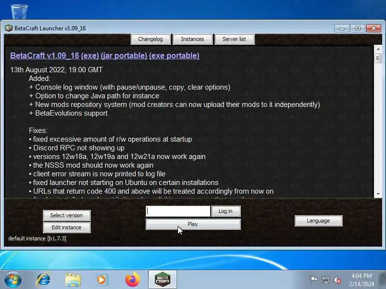Image resolution: width=386 pixels, height=289 pixels.
Task: Click the line about URLs that return code 400
Action: tap(151, 191)
